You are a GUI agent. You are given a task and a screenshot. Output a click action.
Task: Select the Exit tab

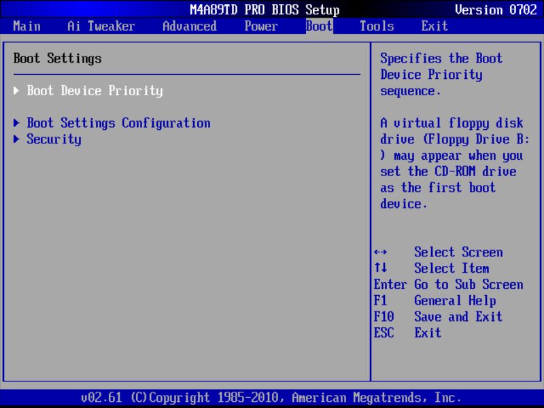[434, 26]
